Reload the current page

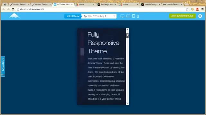click(13, 9)
